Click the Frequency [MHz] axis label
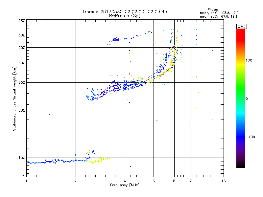Image resolution: width=263 pixels, height=197 pixels. (125, 185)
